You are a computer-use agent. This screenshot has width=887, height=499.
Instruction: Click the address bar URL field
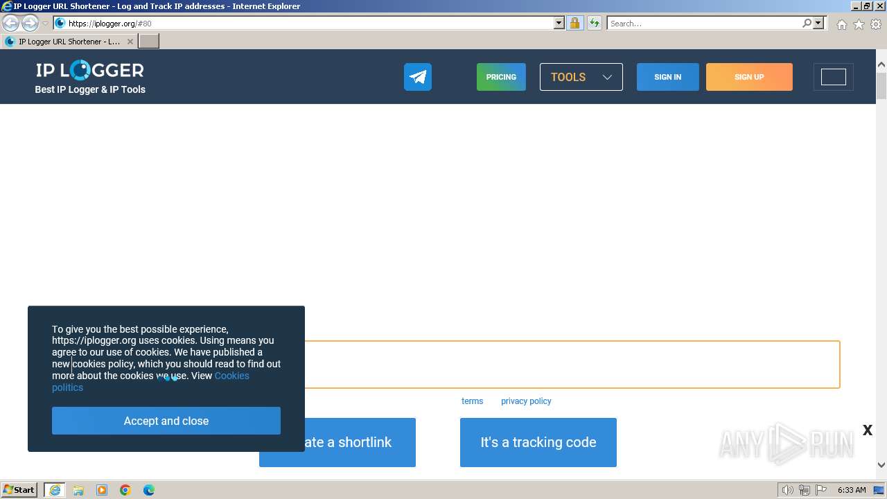click(x=308, y=23)
